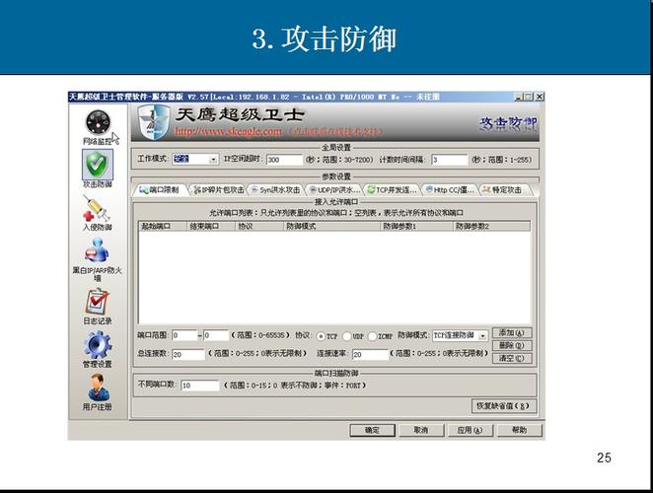Click the 应用(A) button
This screenshot has height=493, width=653.
pyautogui.click(x=470, y=430)
